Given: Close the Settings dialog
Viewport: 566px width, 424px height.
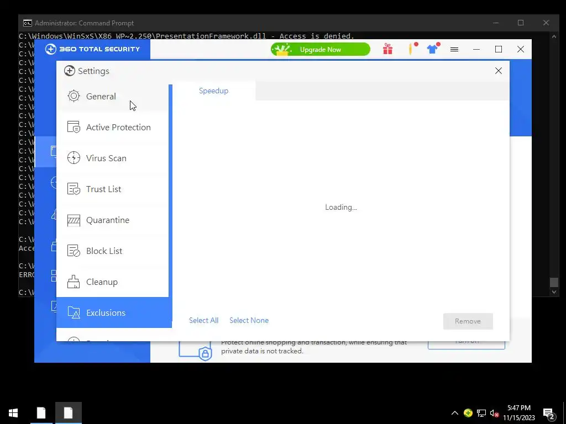Looking at the screenshot, I should click(x=499, y=71).
